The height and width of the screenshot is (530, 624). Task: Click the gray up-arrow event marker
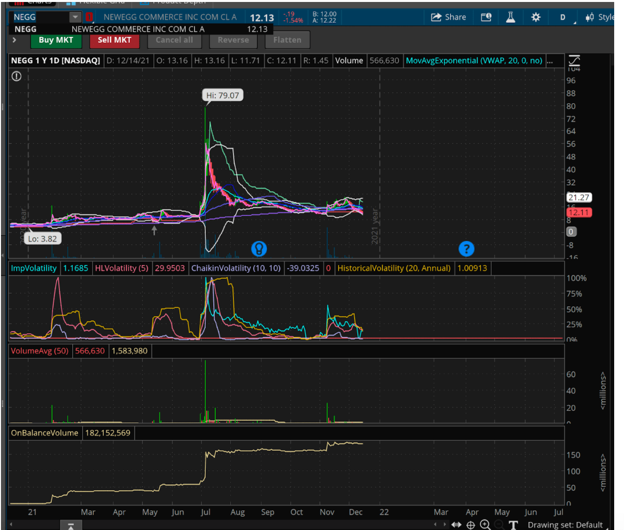154,230
